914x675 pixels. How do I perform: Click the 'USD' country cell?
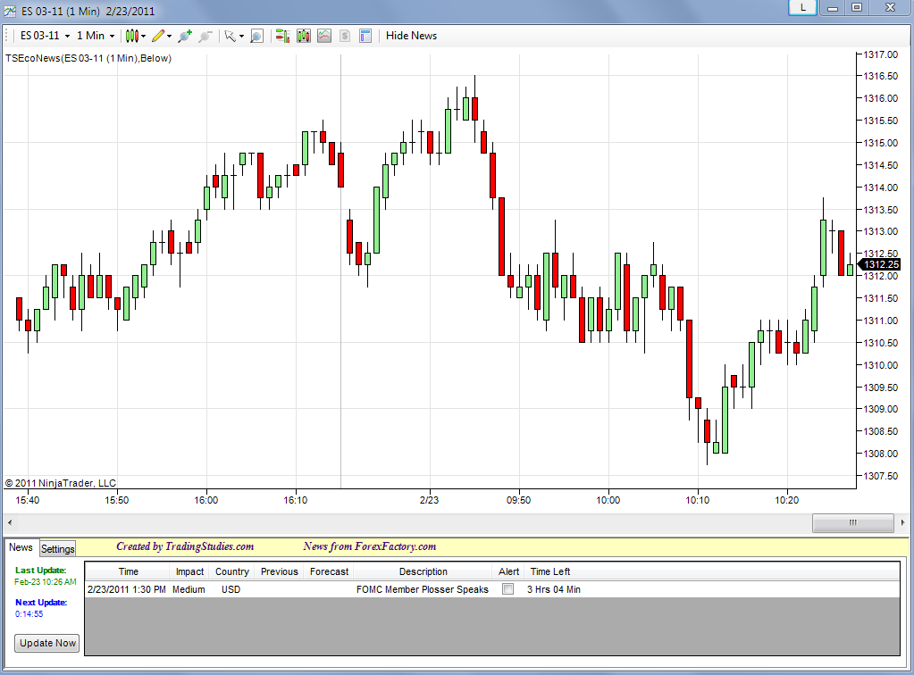pyautogui.click(x=231, y=589)
